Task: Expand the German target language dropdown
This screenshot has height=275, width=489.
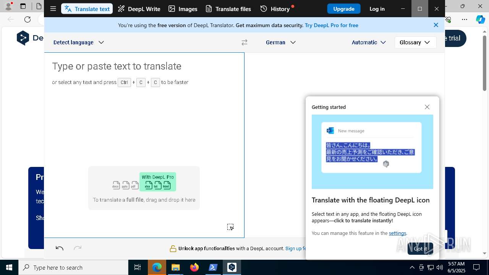Action: coord(281,42)
